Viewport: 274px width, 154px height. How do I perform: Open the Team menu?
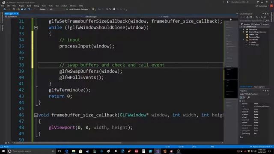(x=44, y=6)
